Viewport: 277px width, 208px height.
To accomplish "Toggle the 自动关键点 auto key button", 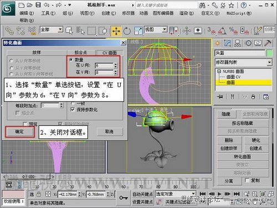I will [x=142, y=194].
